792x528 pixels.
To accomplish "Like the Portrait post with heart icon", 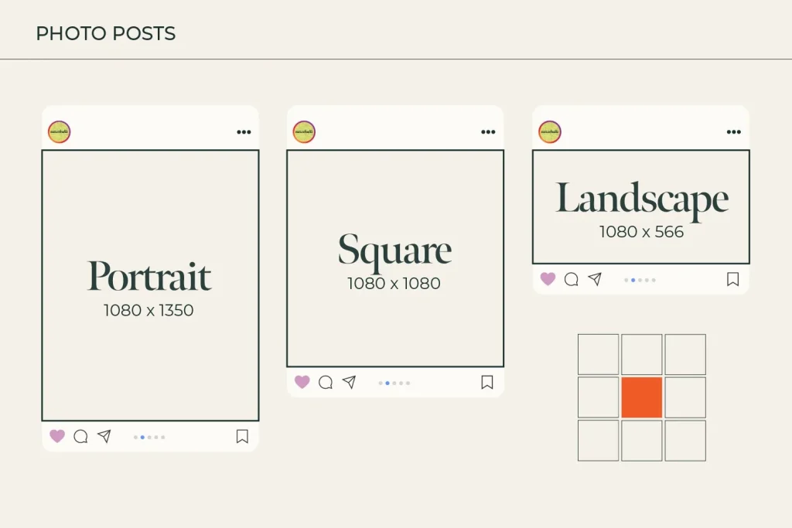I will (57, 436).
